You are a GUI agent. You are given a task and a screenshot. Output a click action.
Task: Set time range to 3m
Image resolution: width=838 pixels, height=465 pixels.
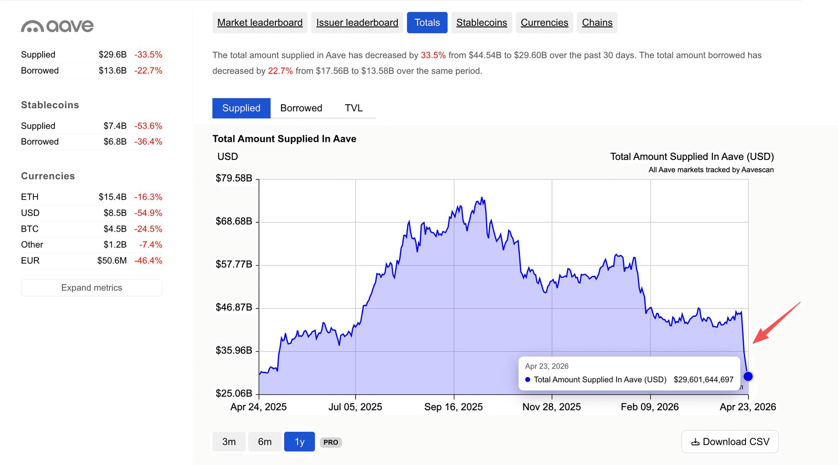[x=229, y=442]
